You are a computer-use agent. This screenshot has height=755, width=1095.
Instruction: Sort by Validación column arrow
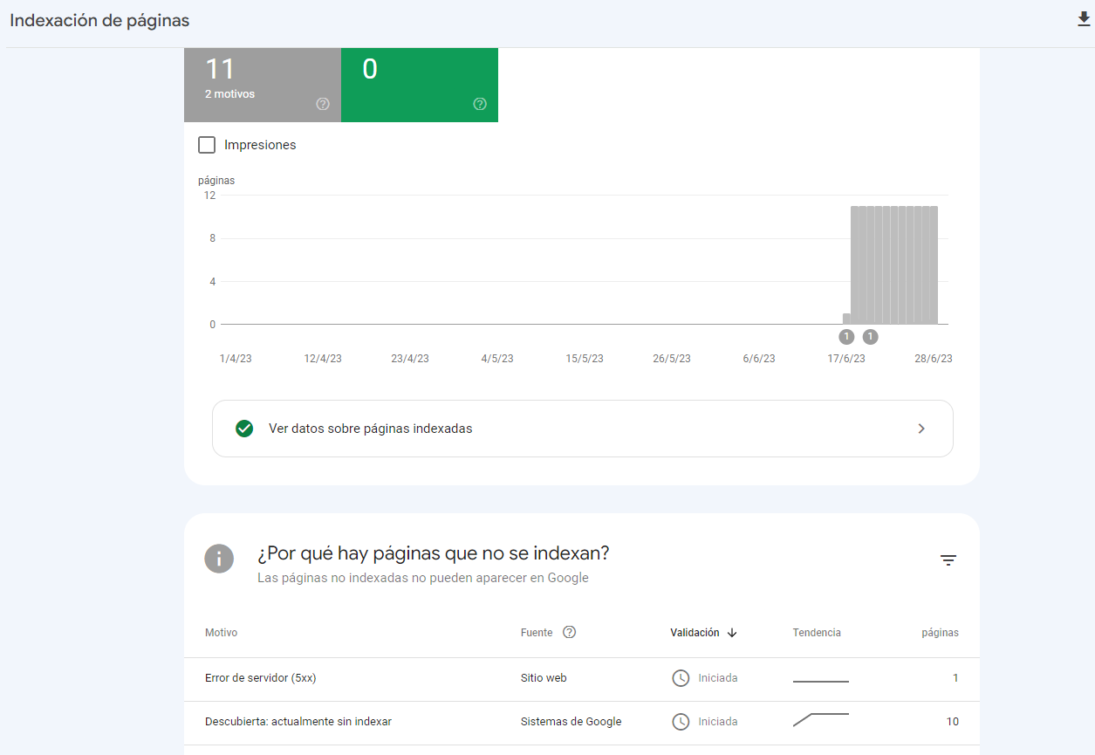pyautogui.click(x=732, y=633)
